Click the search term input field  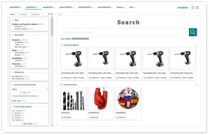124,32
